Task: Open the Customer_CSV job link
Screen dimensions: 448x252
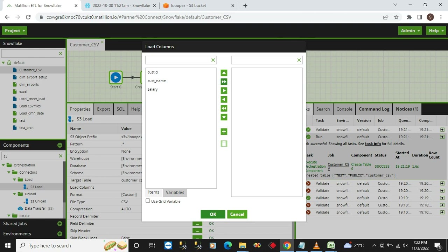Action: [x=338, y=167]
